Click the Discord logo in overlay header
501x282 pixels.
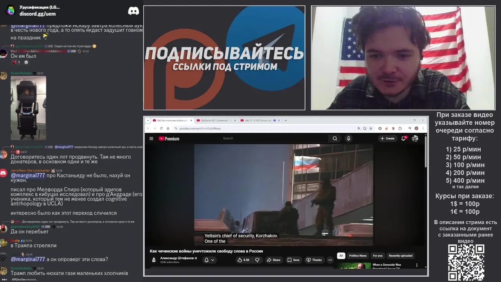coord(133,11)
